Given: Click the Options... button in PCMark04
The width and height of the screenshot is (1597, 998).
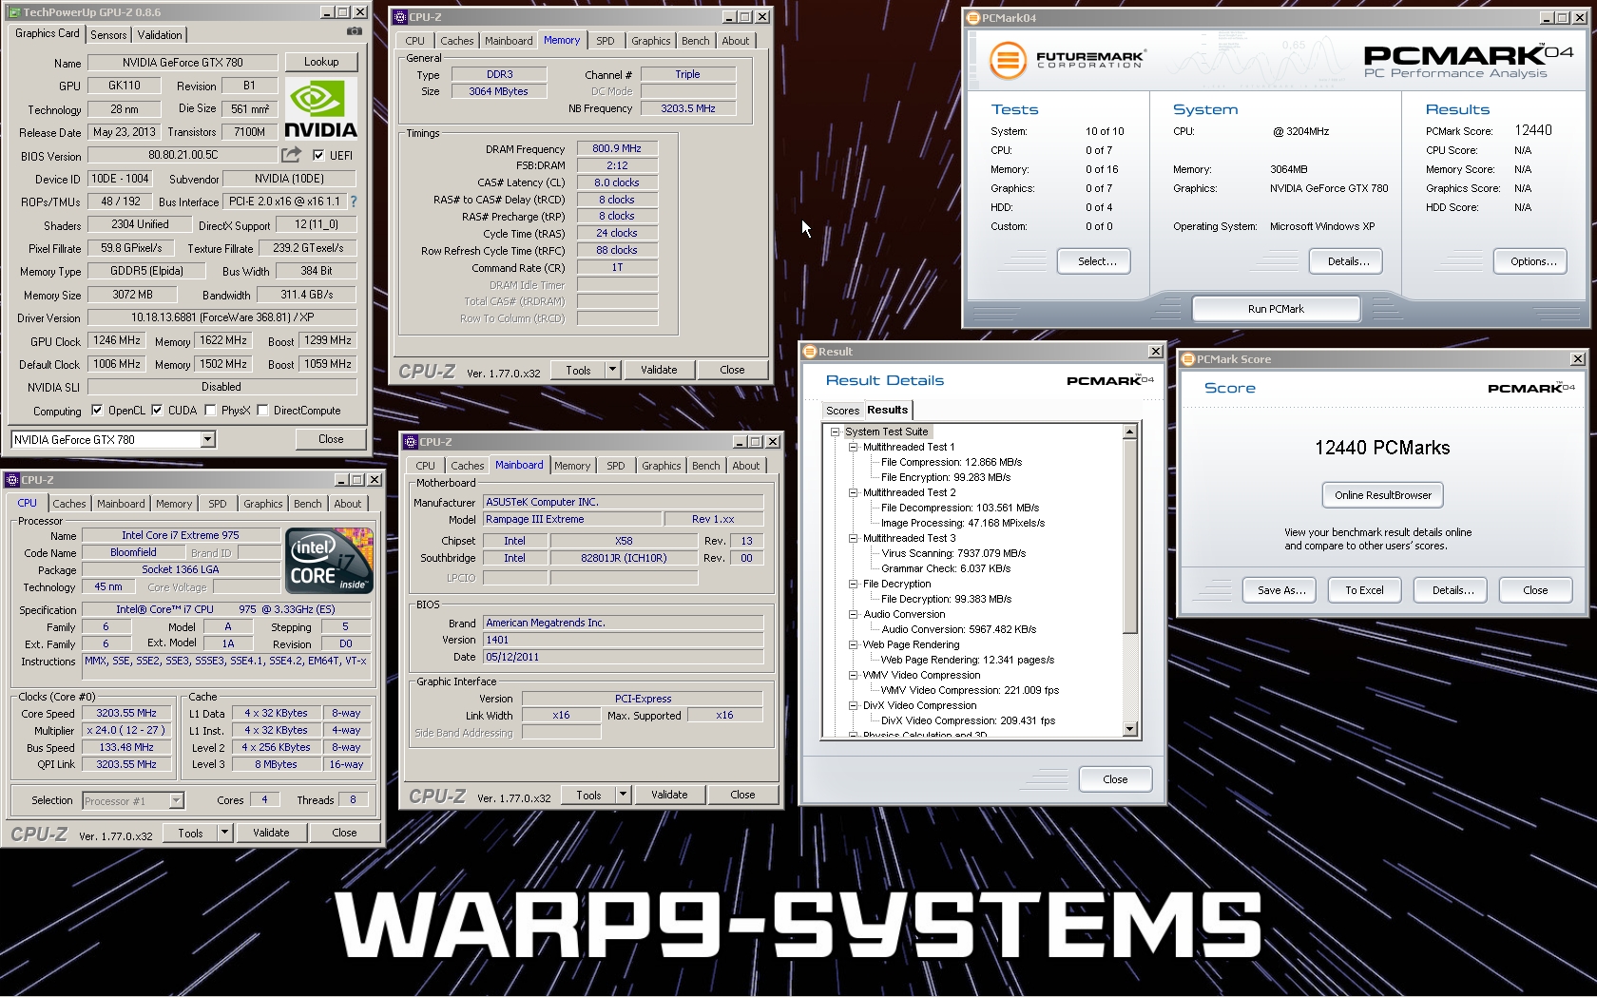Looking at the screenshot, I should (1530, 261).
